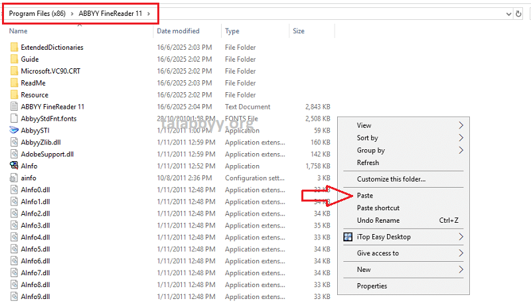Click the AInfo5.dll file icon
Screen dimensions: 531x303
click(x=14, y=249)
